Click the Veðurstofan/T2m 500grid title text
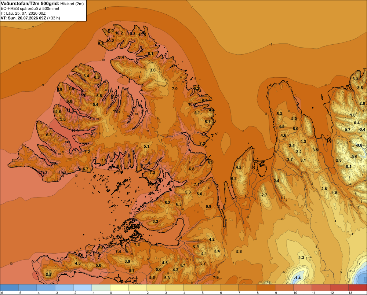This screenshot has height=295, width=367. point(30,4)
